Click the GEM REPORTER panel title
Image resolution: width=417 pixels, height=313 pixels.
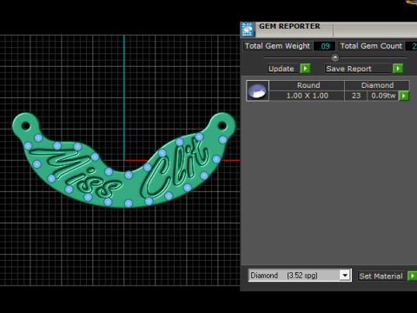289,26
